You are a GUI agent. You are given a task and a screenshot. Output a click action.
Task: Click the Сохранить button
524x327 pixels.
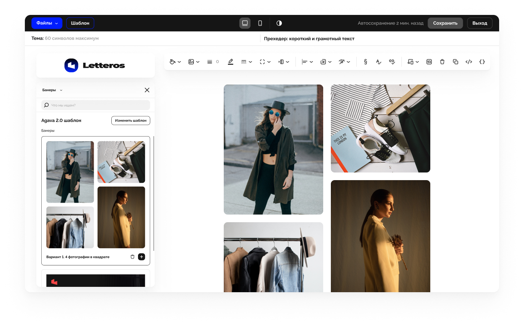point(445,23)
